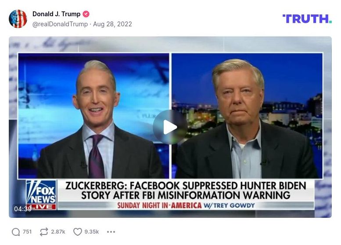Click the red verified badge checkmark
The height and width of the screenshot is (245, 341).
pyautogui.click(x=86, y=14)
